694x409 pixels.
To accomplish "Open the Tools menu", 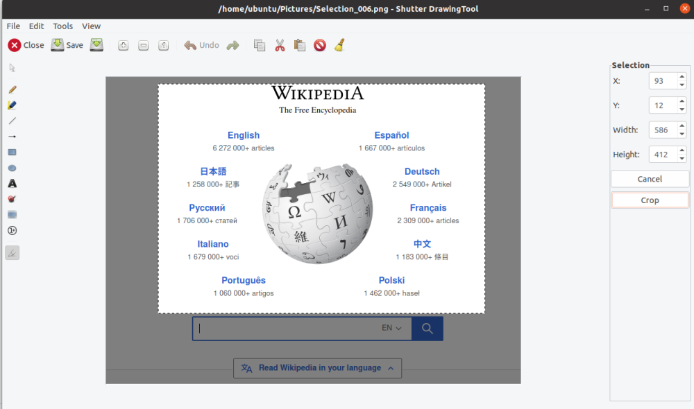I will tap(63, 26).
